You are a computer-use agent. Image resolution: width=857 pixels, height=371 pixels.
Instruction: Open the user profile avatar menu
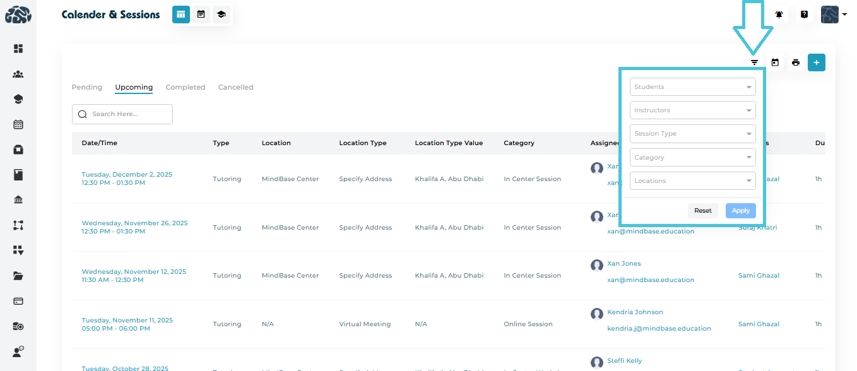833,15
